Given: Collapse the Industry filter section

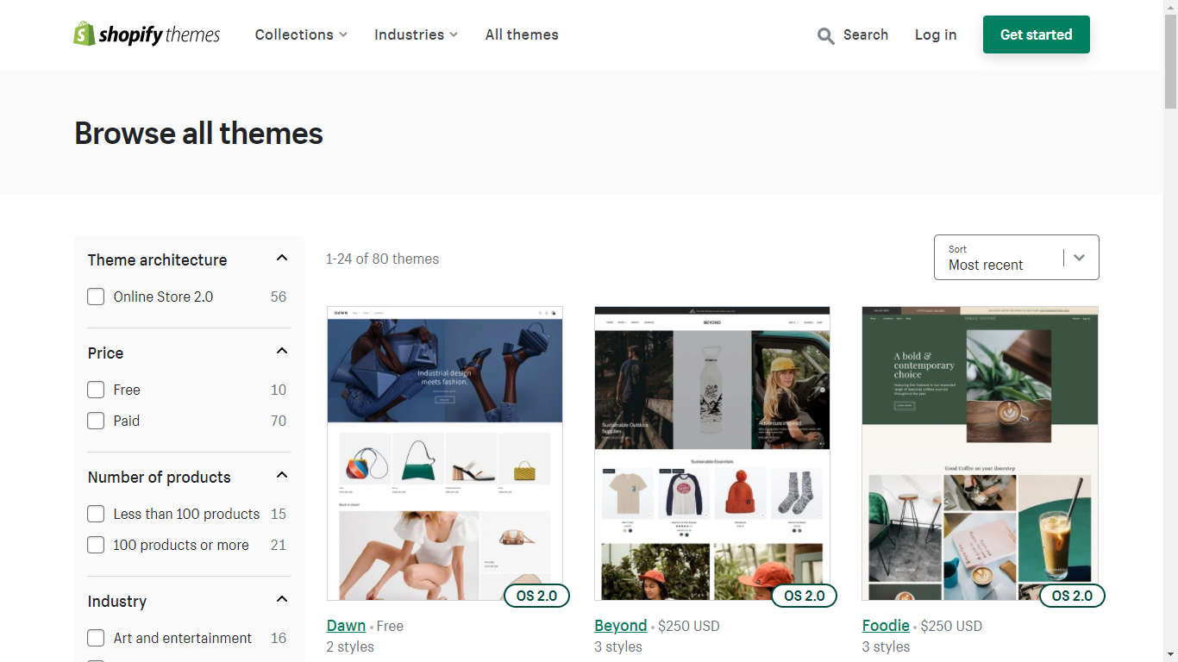Looking at the screenshot, I should tap(281, 600).
